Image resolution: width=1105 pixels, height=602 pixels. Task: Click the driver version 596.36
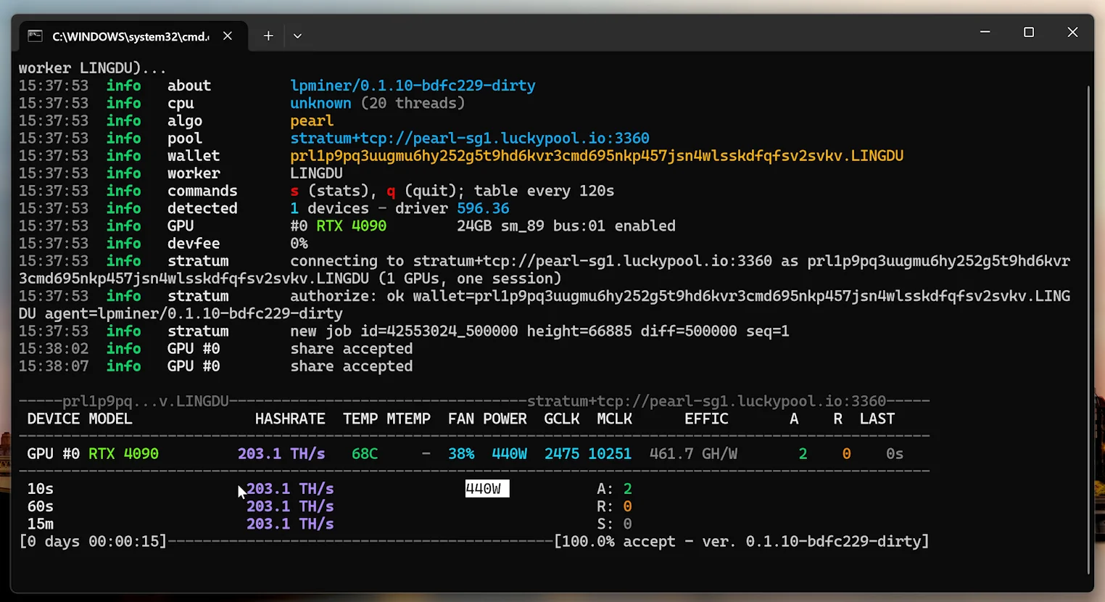(x=483, y=208)
